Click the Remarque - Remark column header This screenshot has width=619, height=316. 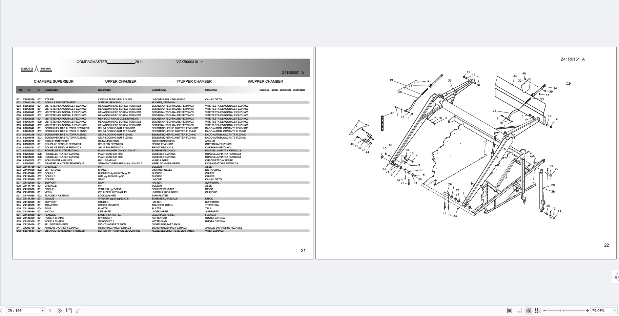[x=282, y=90]
